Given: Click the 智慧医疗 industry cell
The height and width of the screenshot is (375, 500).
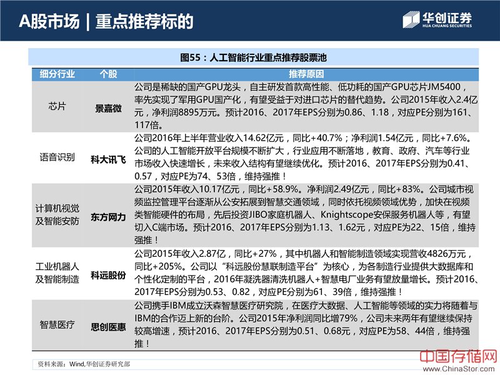Looking at the screenshot, I should pyautogui.click(x=57, y=325).
